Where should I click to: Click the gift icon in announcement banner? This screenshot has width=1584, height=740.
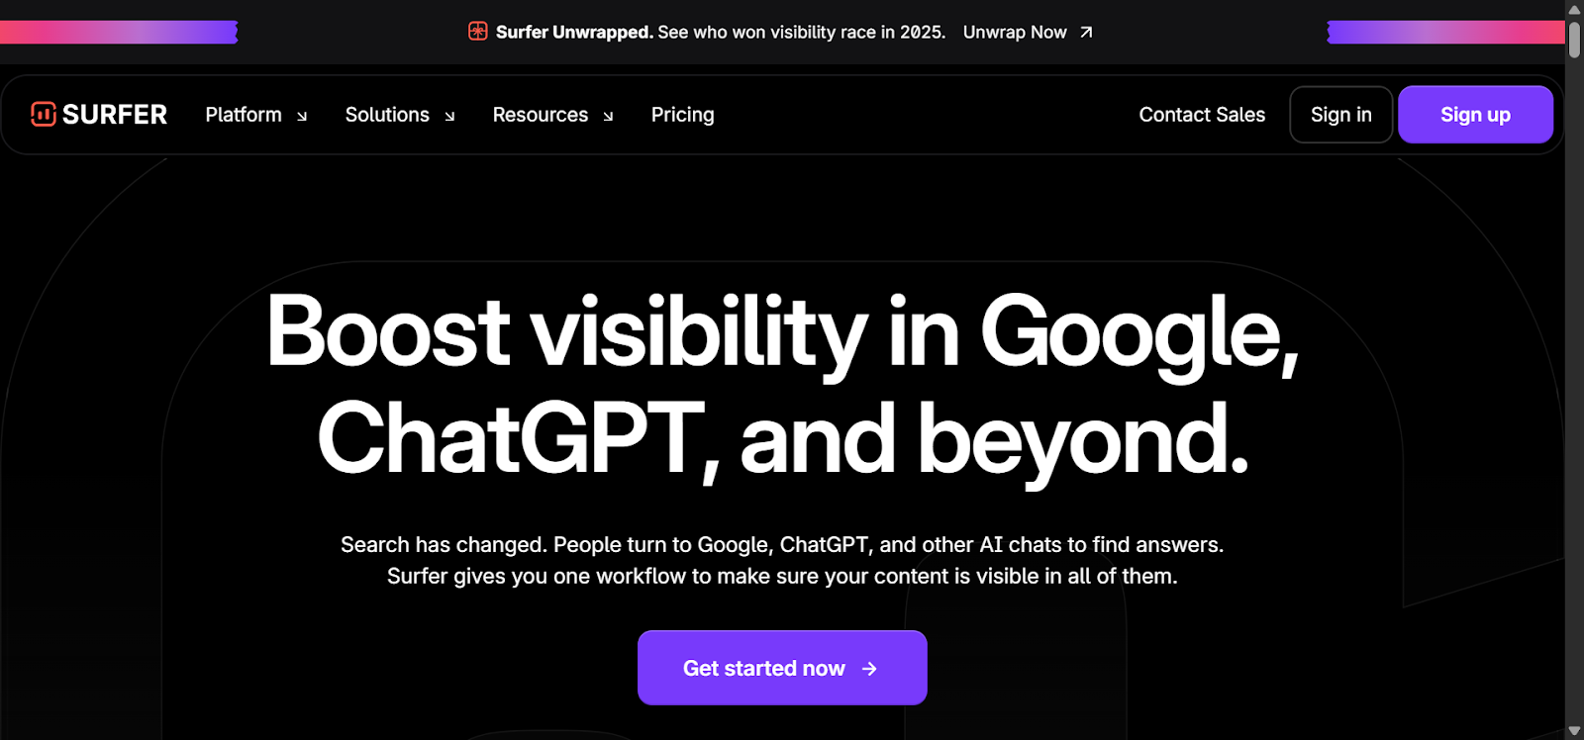pyautogui.click(x=478, y=32)
